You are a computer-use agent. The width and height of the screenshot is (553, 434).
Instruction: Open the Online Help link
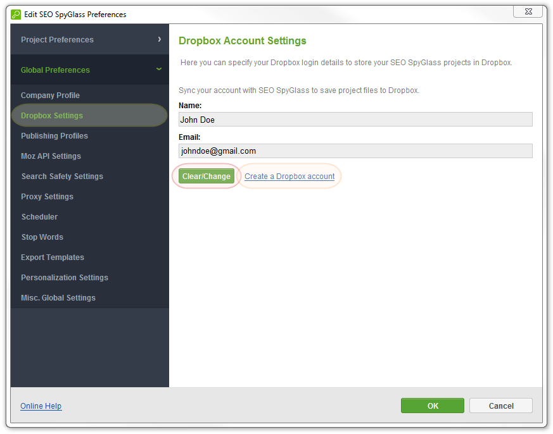[41, 406]
